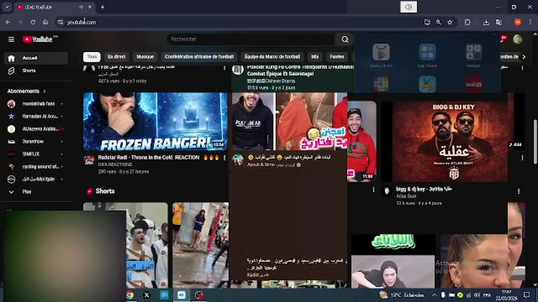The image size is (538, 302).
Task: Open the browser downloads icon
Action: [486, 22]
